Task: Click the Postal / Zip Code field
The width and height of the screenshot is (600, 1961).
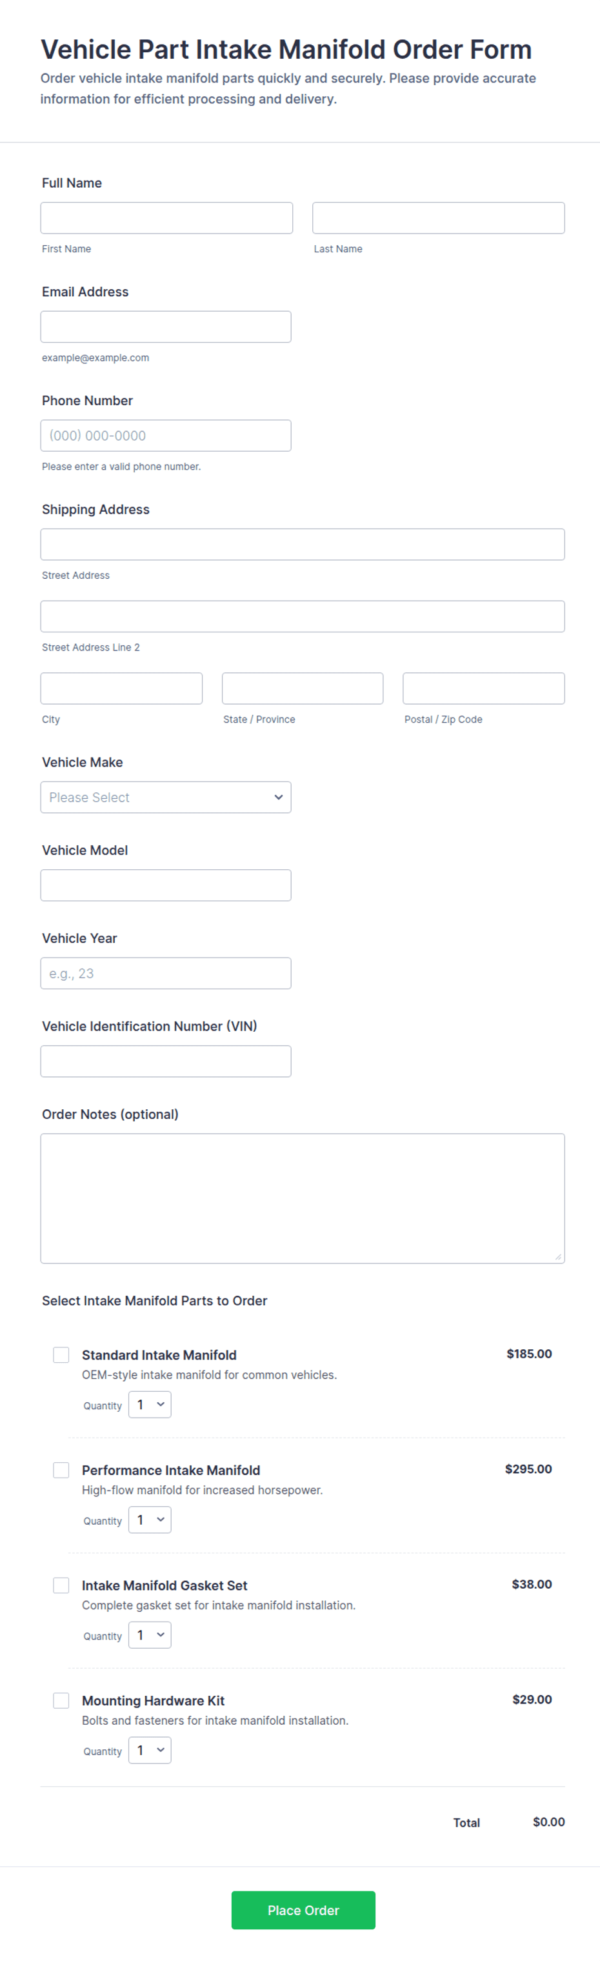Action: [483, 688]
